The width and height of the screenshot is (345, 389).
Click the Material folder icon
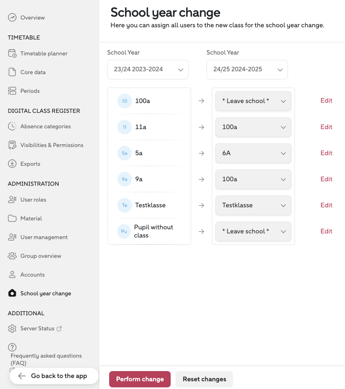pyautogui.click(x=12, y=218)
